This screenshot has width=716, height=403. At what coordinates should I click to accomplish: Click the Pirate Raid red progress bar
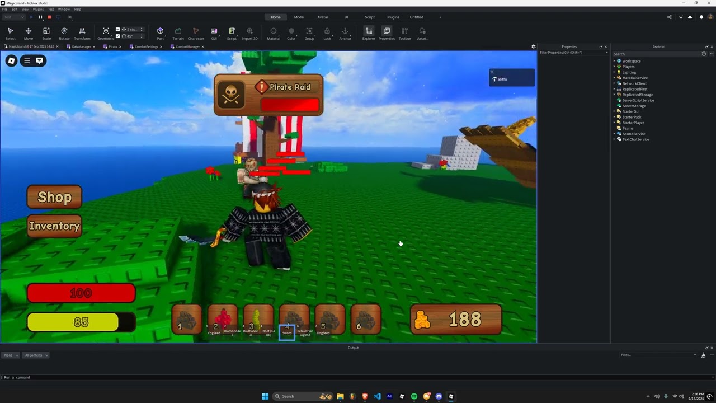click(290, 105)
